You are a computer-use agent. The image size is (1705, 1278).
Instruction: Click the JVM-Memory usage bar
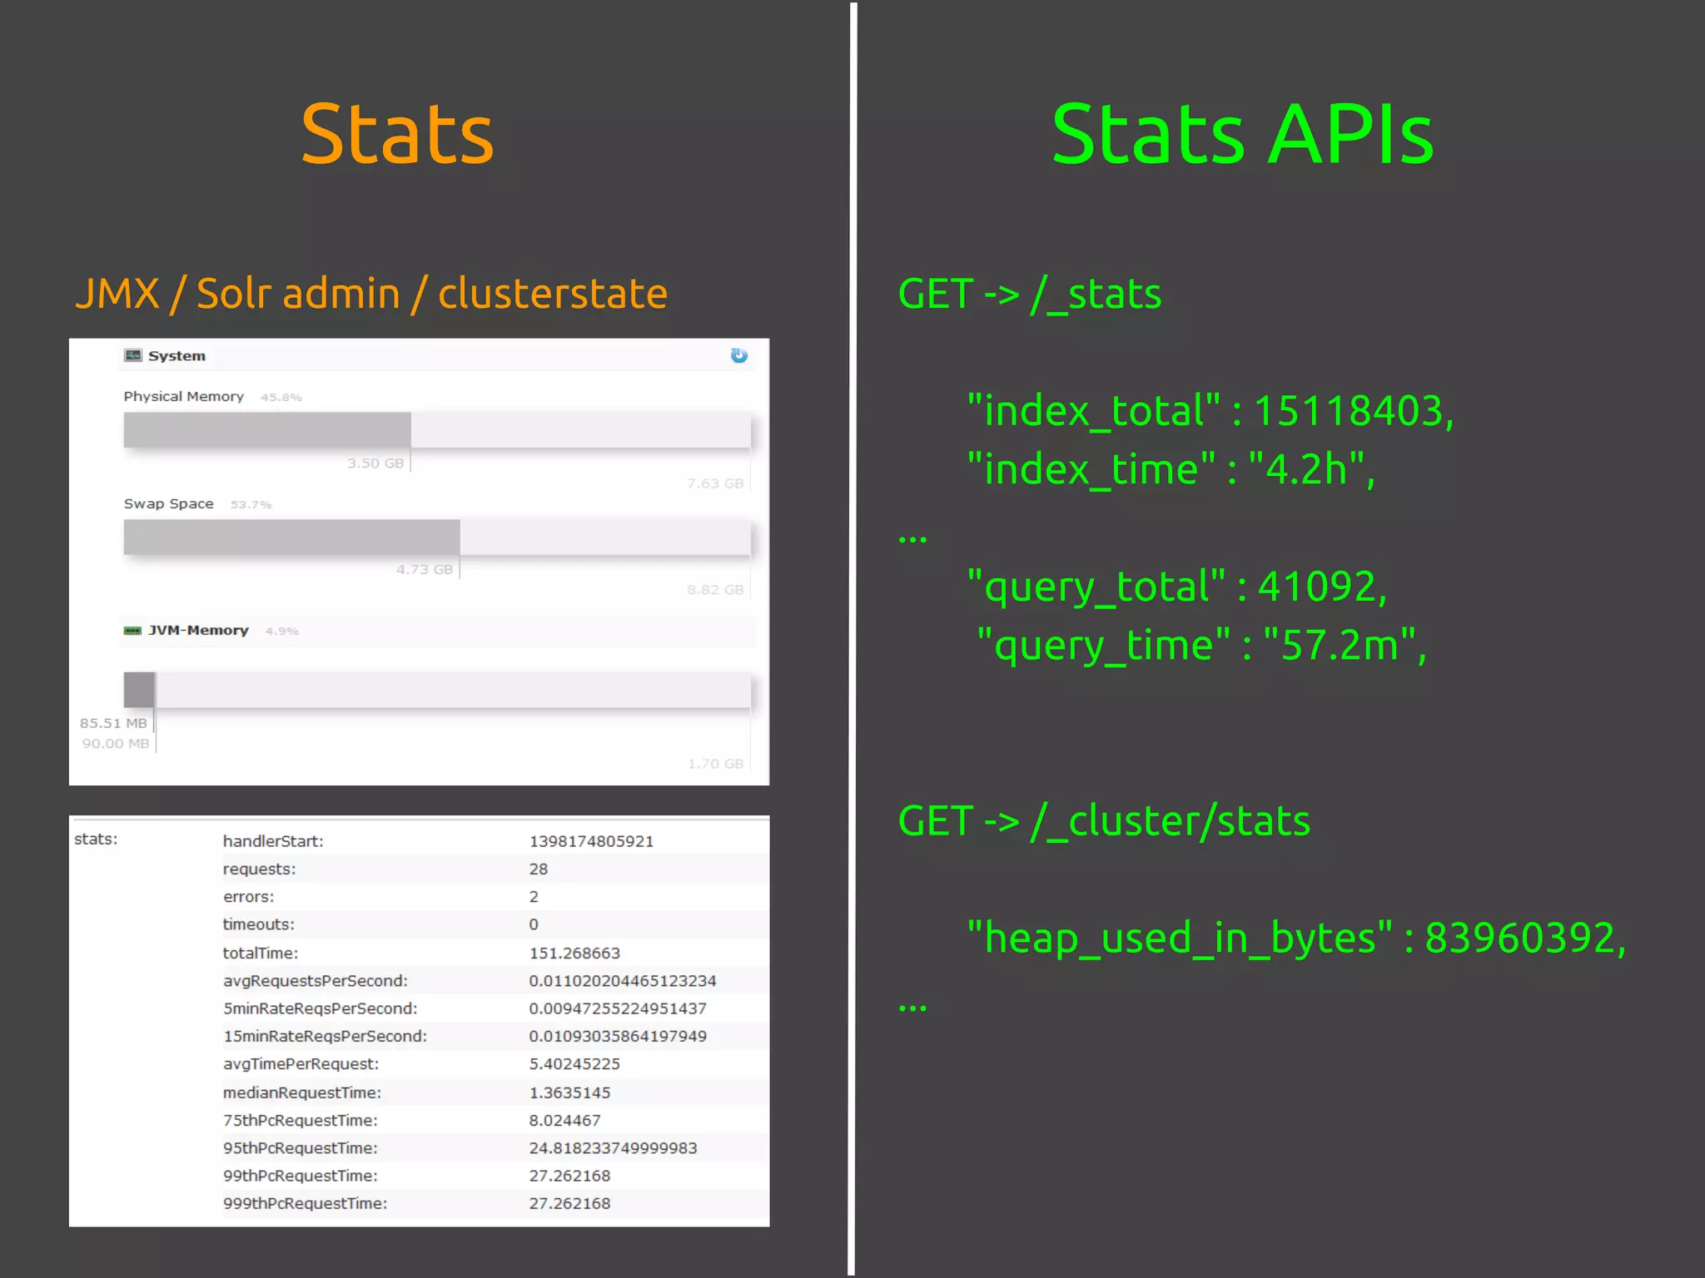437,690
